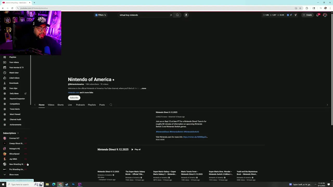
Task: Open the Keyword Inspector tool
Action: [17, 99]
